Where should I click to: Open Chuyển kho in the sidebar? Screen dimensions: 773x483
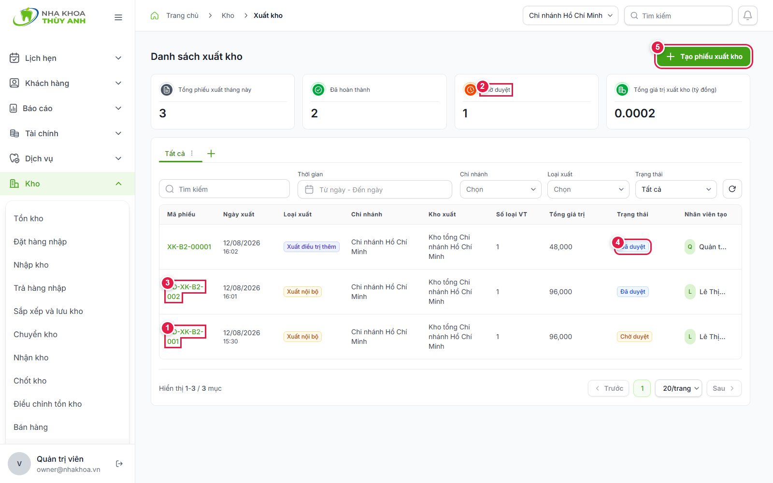(35, 334)
